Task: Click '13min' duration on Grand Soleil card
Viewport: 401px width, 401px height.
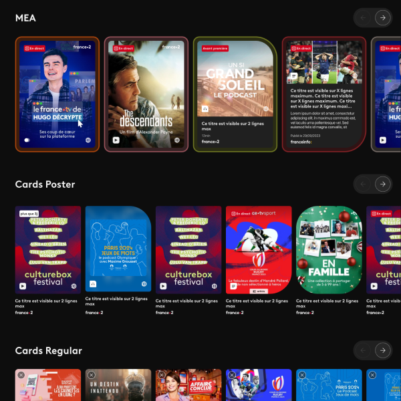Action: [206, 136]
